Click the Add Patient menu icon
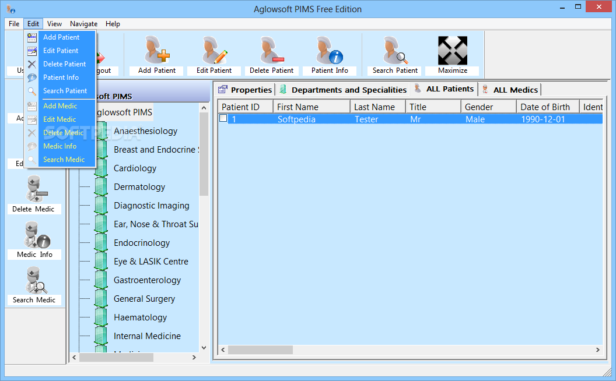The width and height of the screenshot is (616, 381). coord(32,37)
